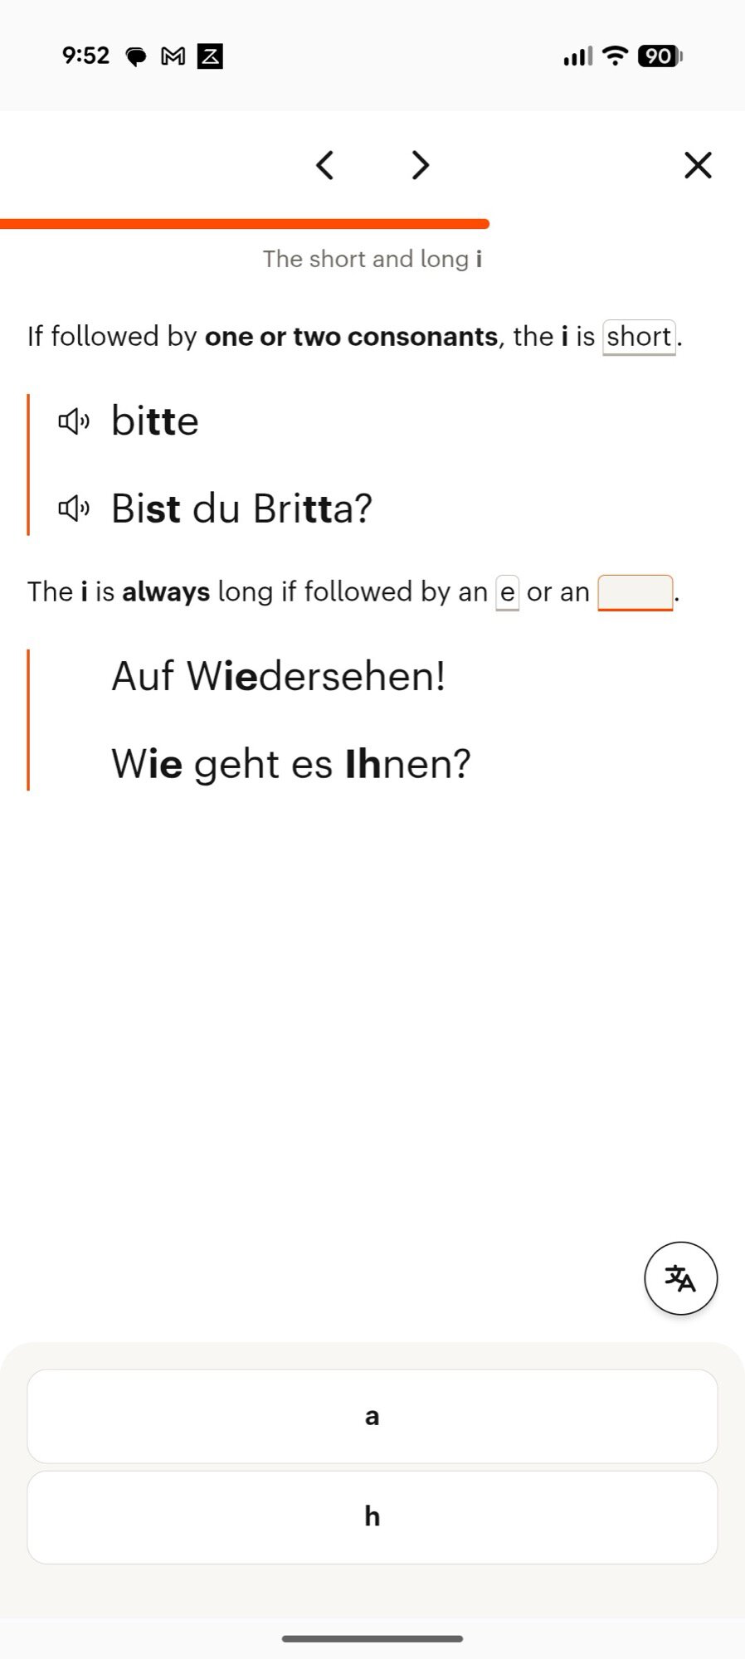Advance to the next lesson screen
Image resolution: width=745 pixels, height=1659 pixels.
pos(420,165)
